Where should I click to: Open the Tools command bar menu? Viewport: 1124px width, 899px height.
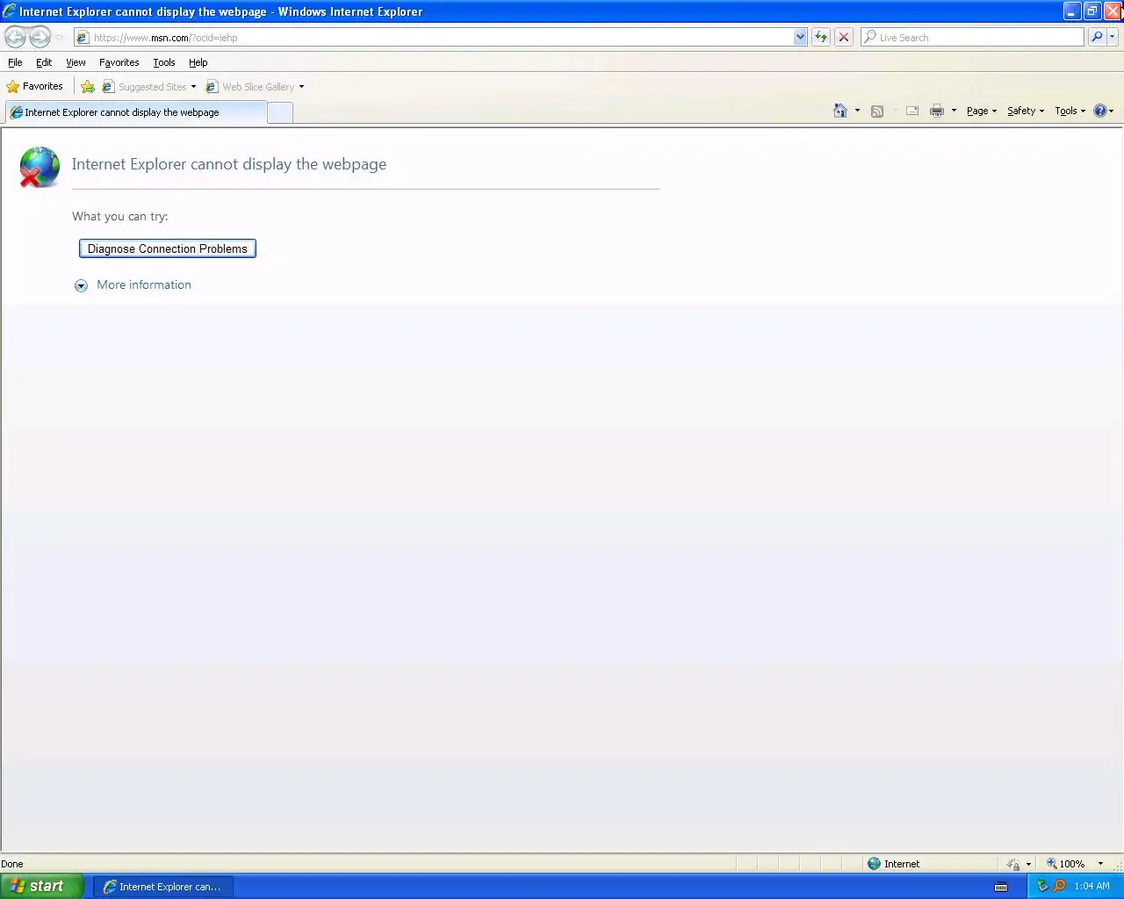1070,111
